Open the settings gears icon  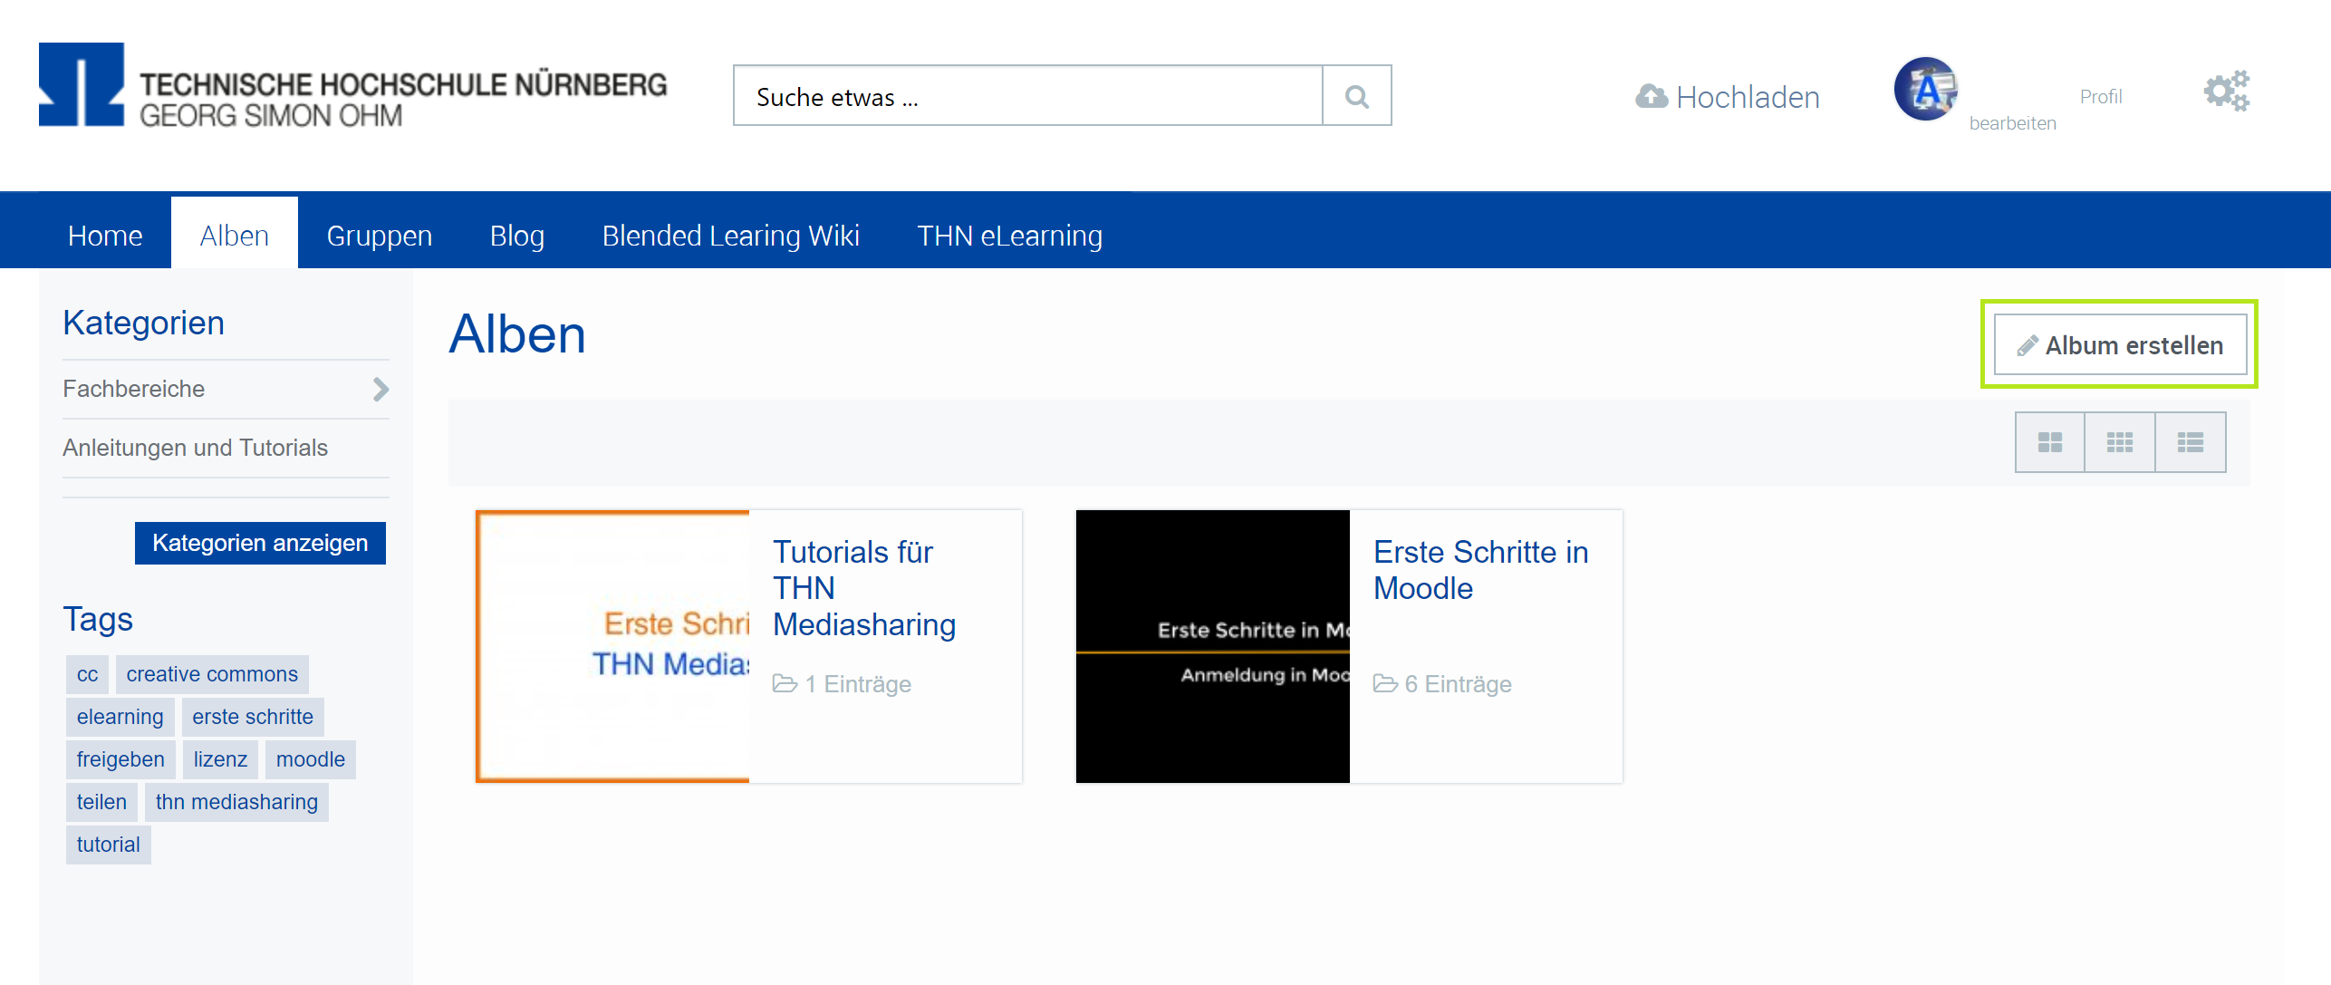point(2226,91)
